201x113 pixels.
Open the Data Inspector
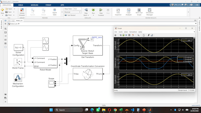tap(118, 12)
